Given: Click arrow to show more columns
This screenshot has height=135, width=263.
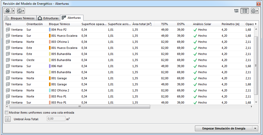Looking at the screenshot, I should 256,24.
